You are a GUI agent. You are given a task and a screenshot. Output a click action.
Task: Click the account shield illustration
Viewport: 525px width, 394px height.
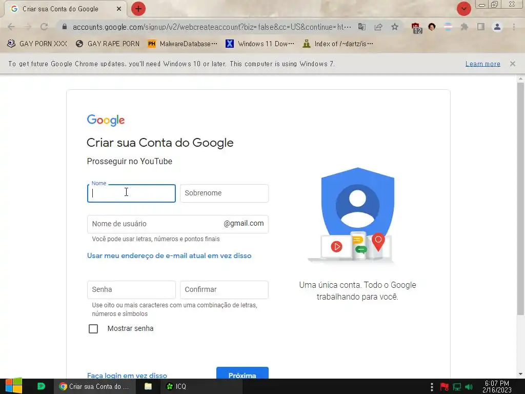(357, 214)
